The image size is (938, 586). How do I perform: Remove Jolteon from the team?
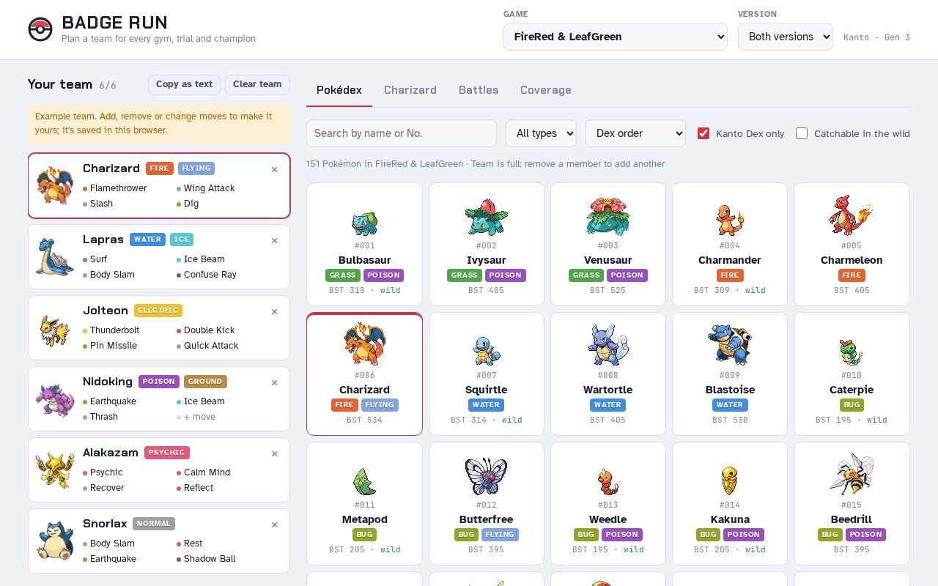[275, 311]
